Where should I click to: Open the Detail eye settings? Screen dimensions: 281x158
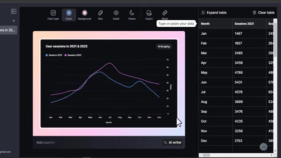tap(116, 15)
